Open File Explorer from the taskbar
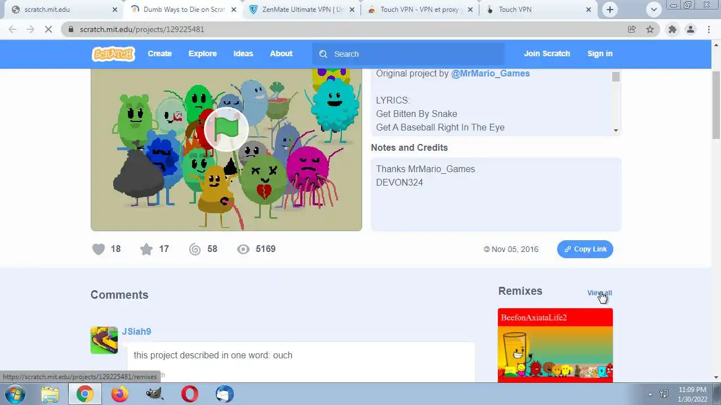Image resolution: width=721 pixels, height=405 pixels. [50, 394]
